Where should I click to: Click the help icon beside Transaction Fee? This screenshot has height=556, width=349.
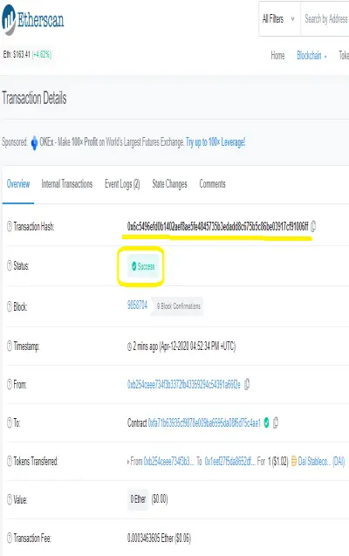point(10,539)
